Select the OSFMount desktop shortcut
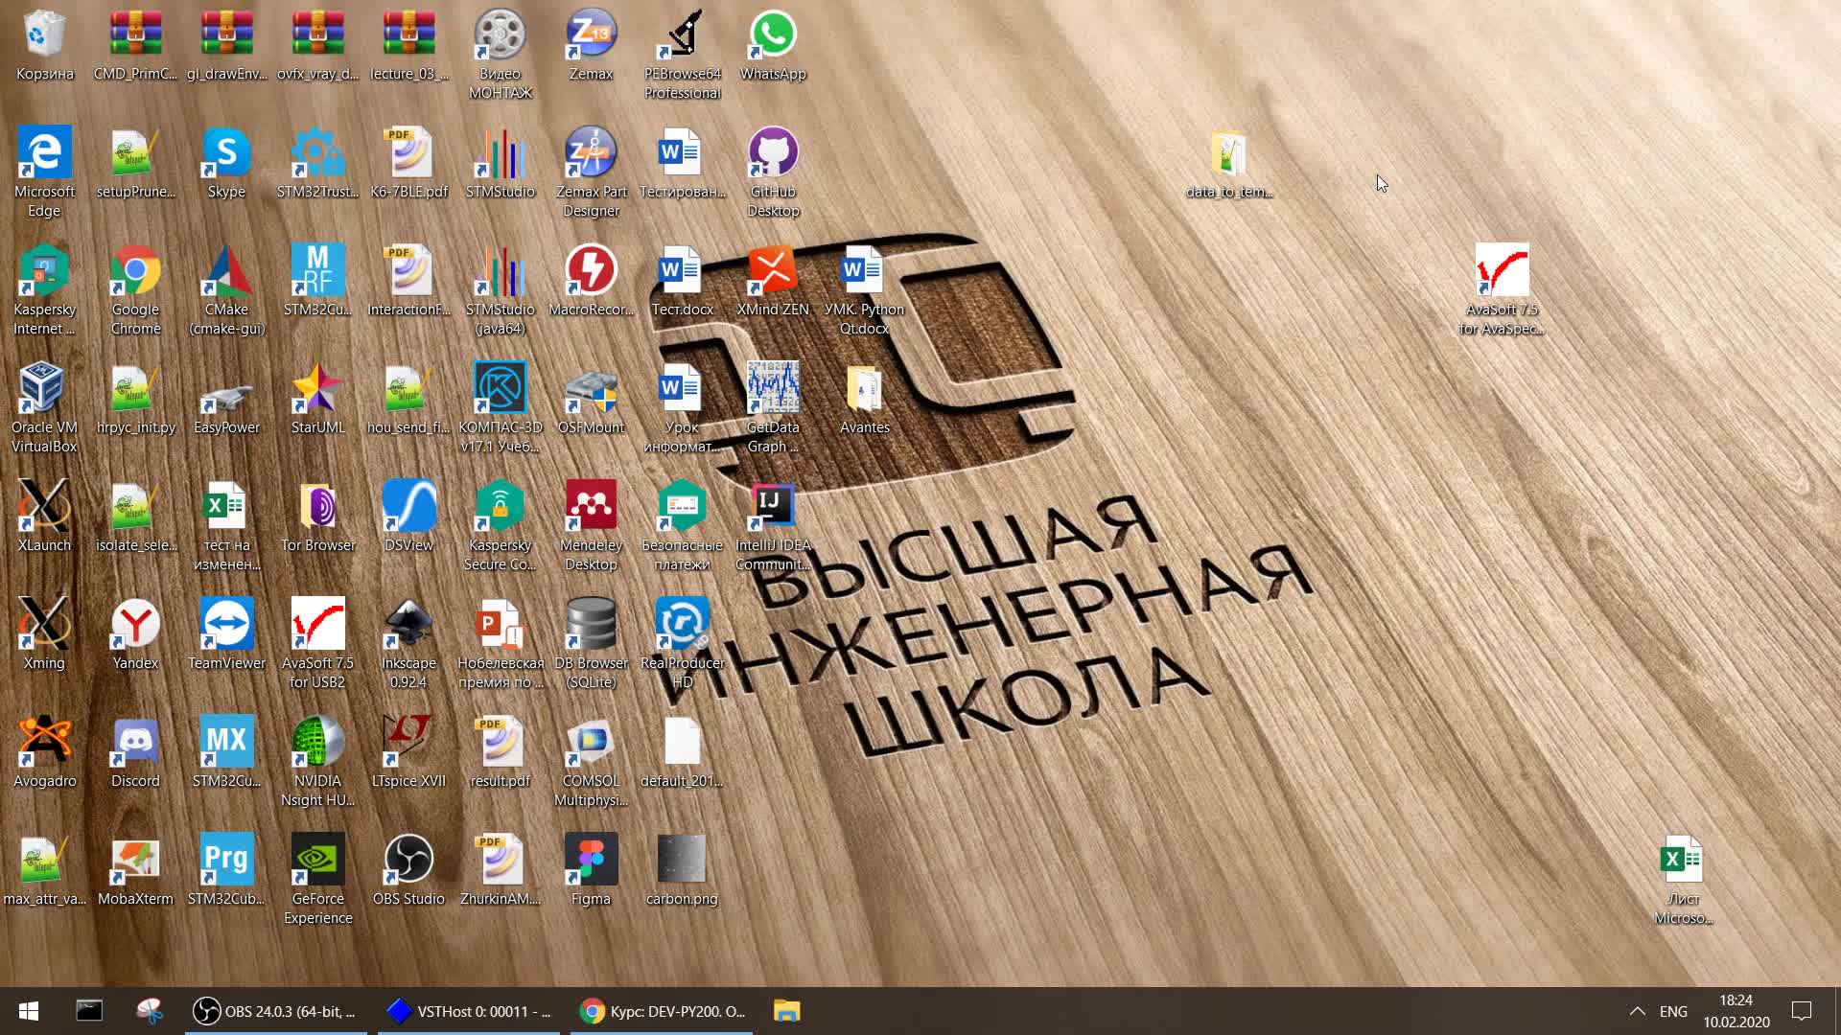The image size is (1841, 1035). (591, 399)
